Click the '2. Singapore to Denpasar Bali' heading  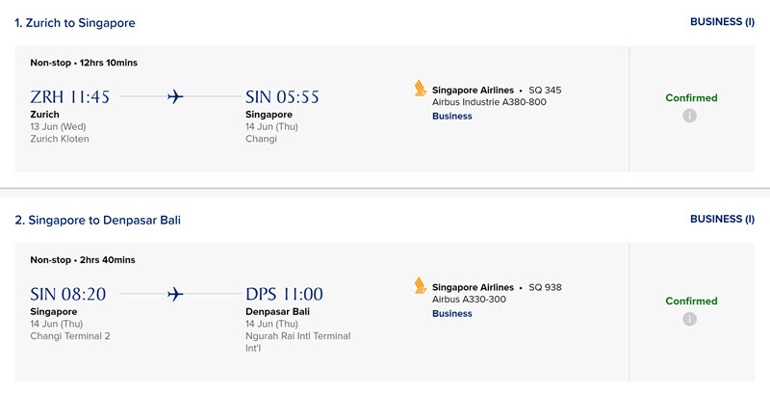coord(98,220)
